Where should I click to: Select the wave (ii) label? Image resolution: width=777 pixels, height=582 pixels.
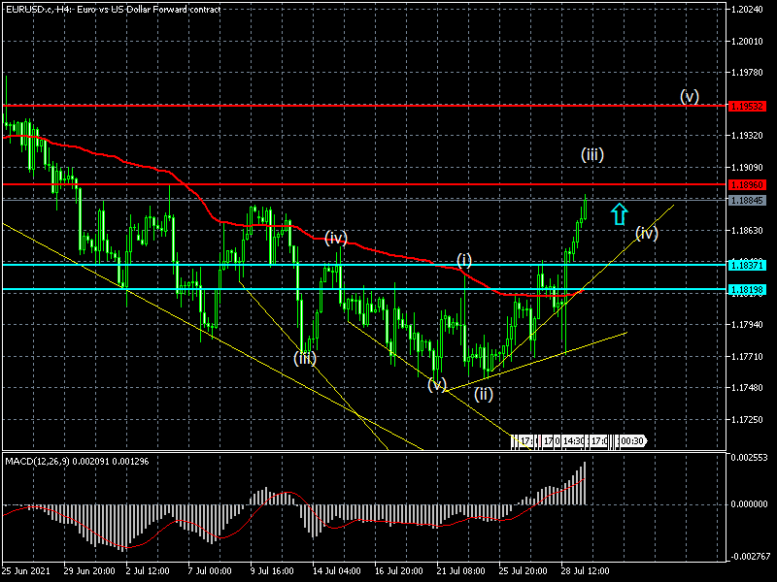[x=483, y=394]
